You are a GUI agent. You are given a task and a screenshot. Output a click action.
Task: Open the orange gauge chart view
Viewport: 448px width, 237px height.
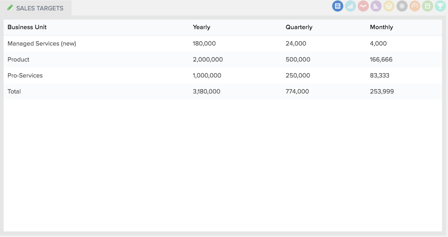click(414, 6)
